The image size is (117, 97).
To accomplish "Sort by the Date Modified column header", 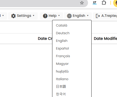I will click(105, 39).
